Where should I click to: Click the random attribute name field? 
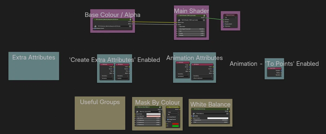click(123, 78)
